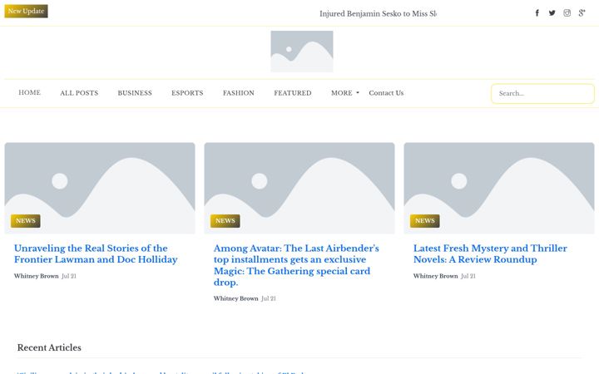Viewport: 599px width, 374px height.
Task: Click the New Update badge
Action: coord(26,11)
